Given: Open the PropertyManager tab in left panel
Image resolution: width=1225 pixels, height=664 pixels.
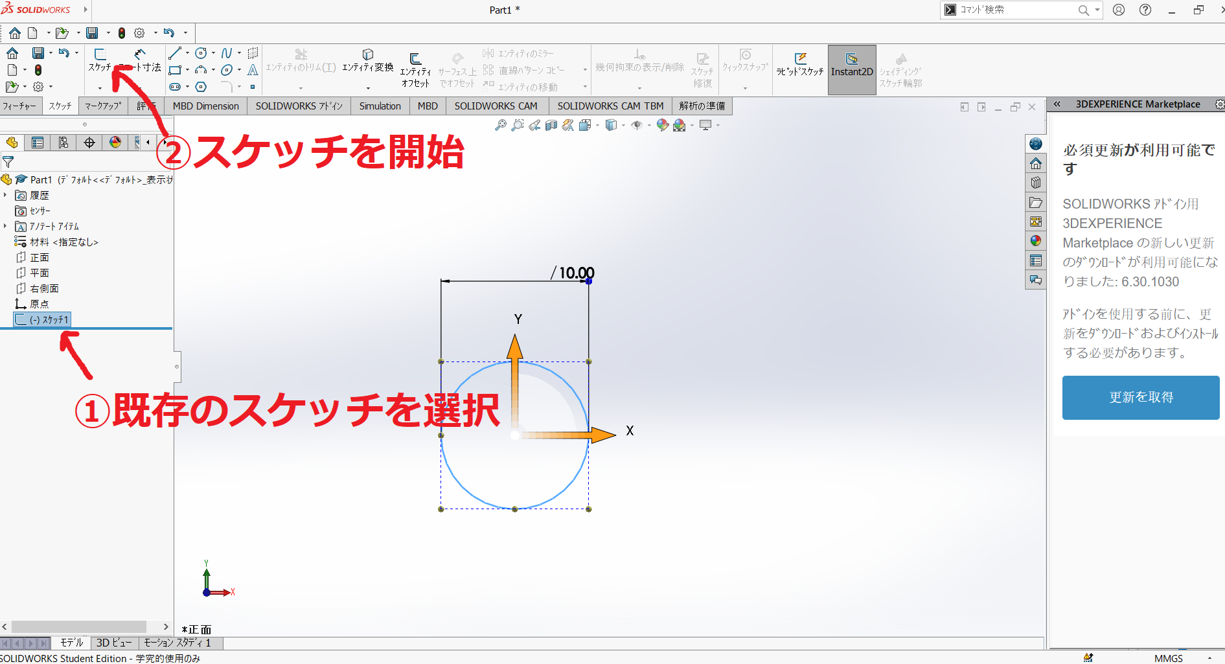Looking at the screenshot, I should point(38,143).
